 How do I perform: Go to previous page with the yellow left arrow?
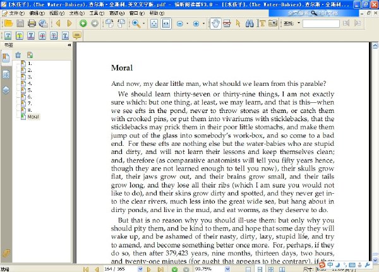click(58, 23)
